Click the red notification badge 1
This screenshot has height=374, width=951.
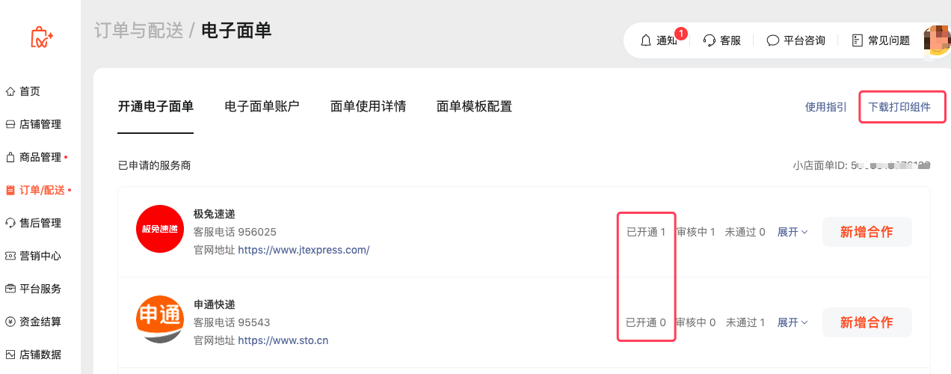point(681,33)
